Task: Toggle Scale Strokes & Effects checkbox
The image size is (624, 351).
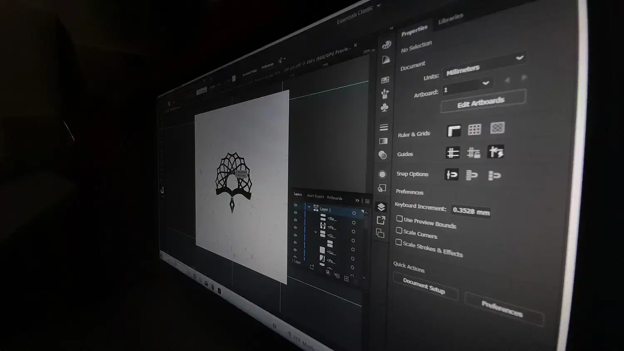Action: [x=399, y=242]
